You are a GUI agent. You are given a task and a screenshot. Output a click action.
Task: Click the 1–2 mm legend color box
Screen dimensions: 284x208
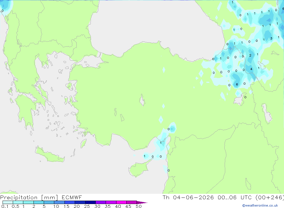click(28, 202)
